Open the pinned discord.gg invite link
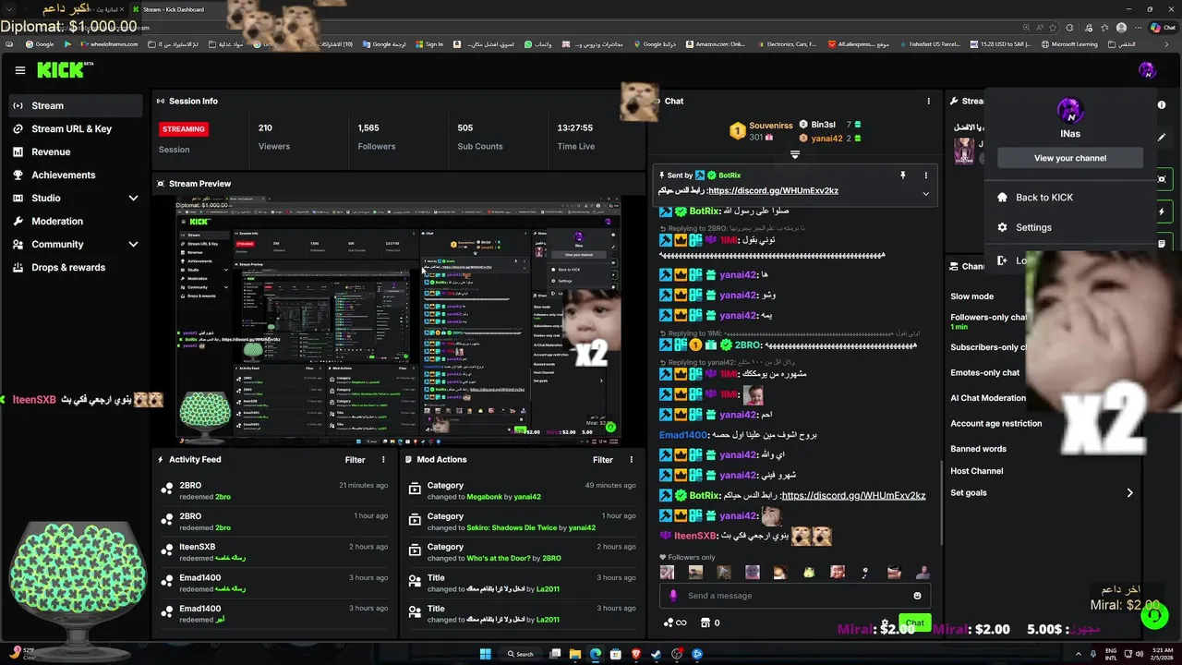The width and height of the screenshot is (1182, 665). pos(773,190)
